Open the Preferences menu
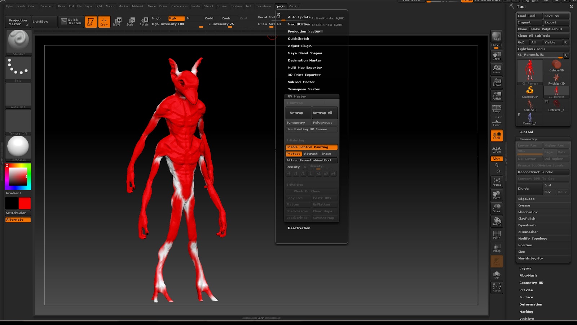The width and height of the screenshot is (577, 325). pos(179,6)
